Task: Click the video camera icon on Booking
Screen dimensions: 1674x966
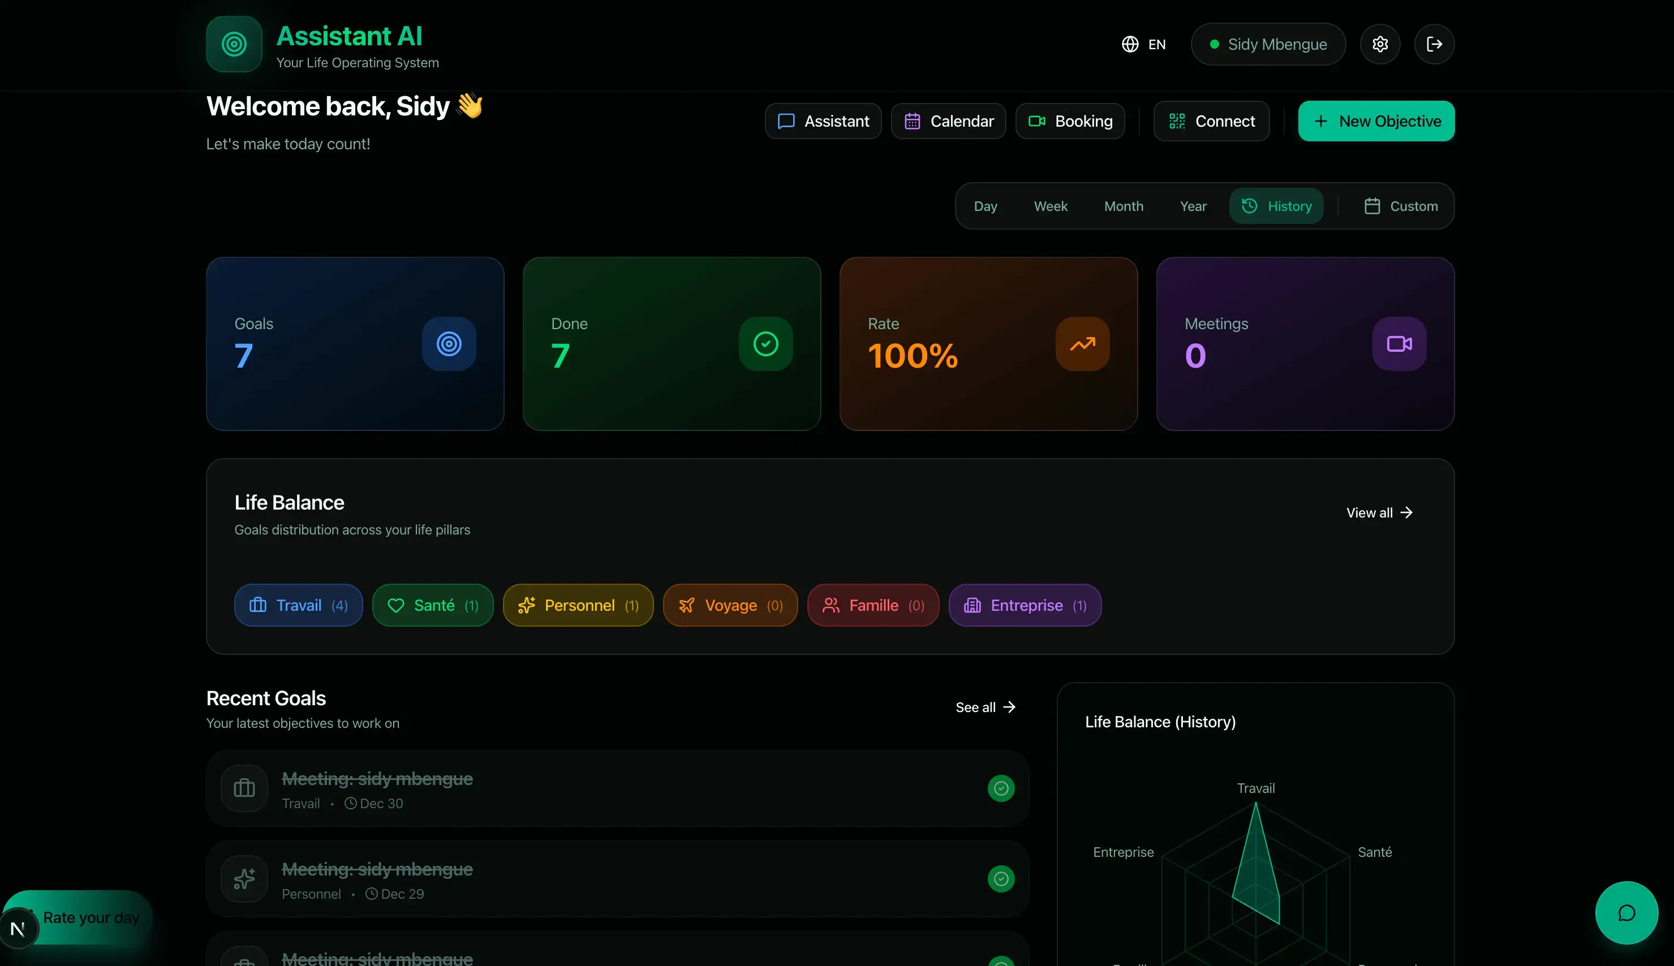Action: 1037,121
